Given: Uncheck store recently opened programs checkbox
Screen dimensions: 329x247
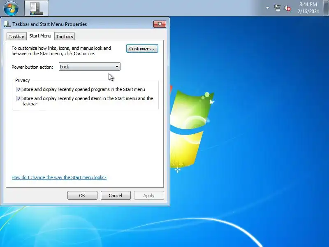Looking at the screenshot, I should [19, 89].
